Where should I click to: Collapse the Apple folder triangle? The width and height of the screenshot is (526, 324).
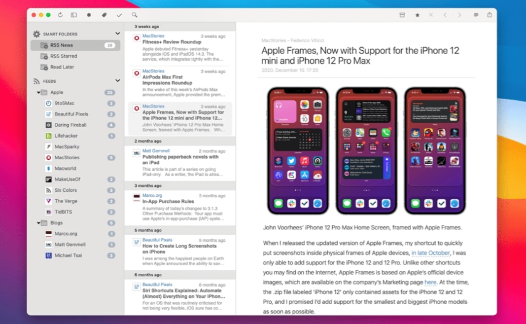[38, 92]
